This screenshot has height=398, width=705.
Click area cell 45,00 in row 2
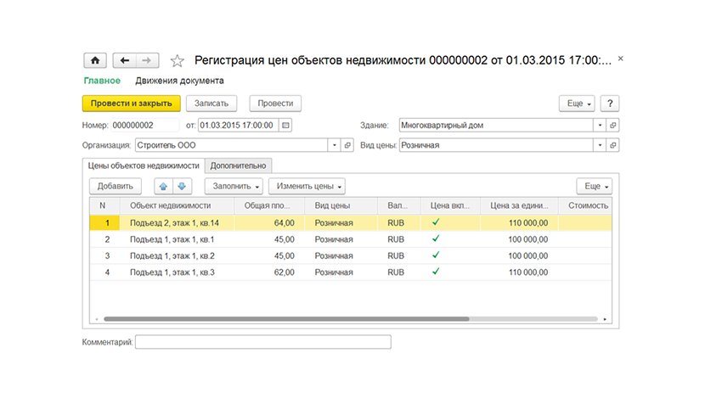(x=269, y=239)
